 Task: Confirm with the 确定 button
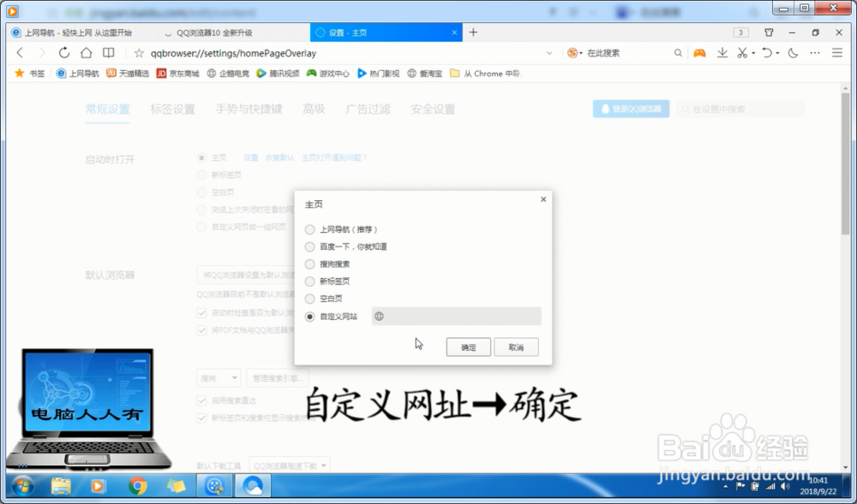click(469, 347)
